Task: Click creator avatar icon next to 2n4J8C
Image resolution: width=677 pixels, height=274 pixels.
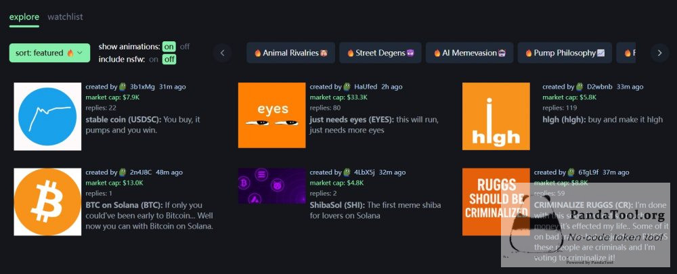Action: pyautogui.click(x=123, y=172)
